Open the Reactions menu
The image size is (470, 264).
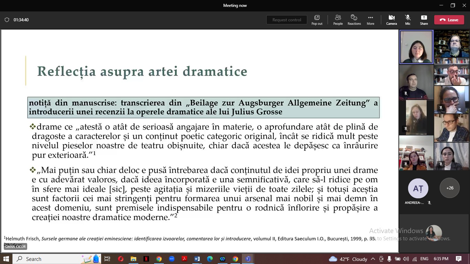point(354,20)
